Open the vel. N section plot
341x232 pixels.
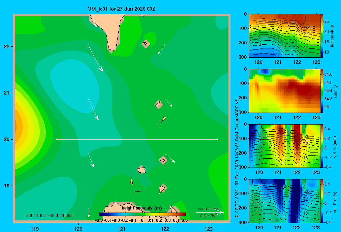285,146
